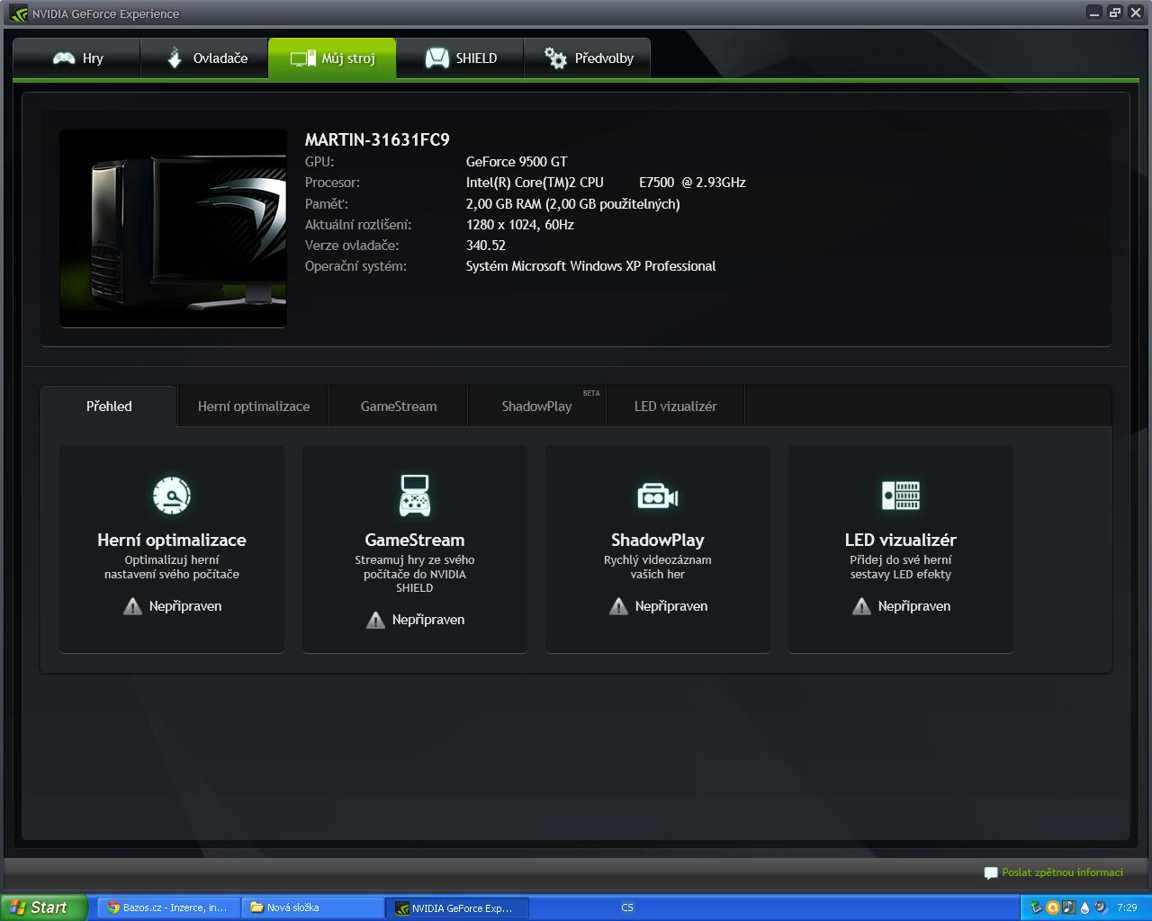This screenshot has width=1152, height=921.
Task: Click warning triangle under LED vizualizér
Action: pos(861,606)
